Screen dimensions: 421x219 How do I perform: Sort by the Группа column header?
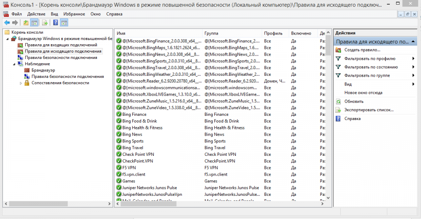point(232,33)
